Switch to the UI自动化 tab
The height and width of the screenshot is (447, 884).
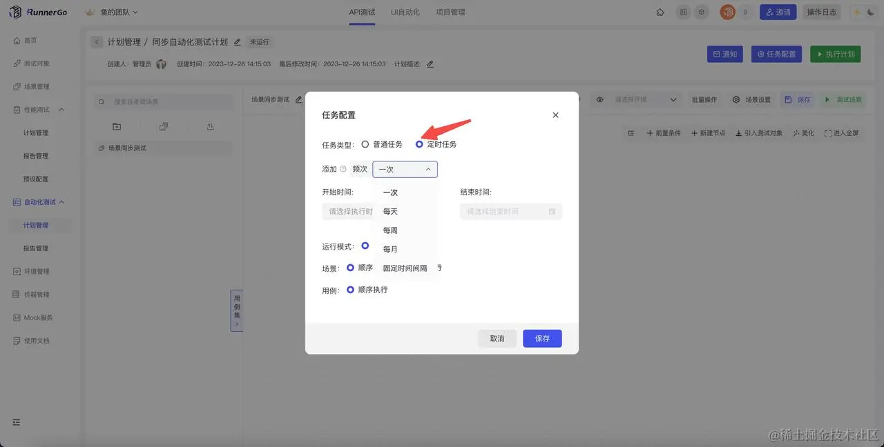pyautogui.click(x=405, y=12)
